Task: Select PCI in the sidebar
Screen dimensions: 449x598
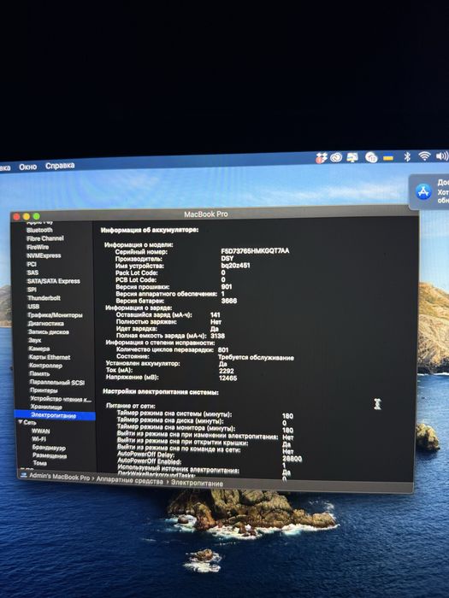Action: point(32,264)
